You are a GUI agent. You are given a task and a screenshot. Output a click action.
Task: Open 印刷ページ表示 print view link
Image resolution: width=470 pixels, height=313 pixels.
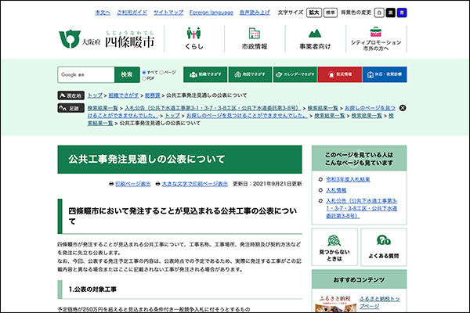[133, 184]
